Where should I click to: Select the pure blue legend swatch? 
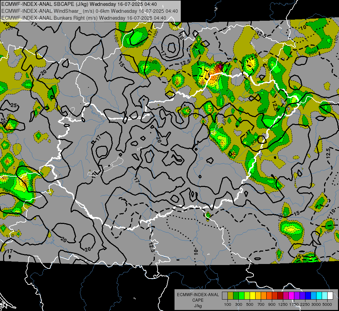(x=308, y=295)
